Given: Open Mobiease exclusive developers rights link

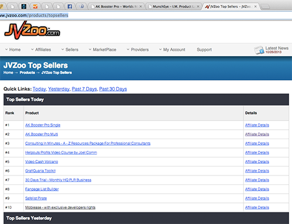Looking at the screenshot, I should [x=60, y=208].
